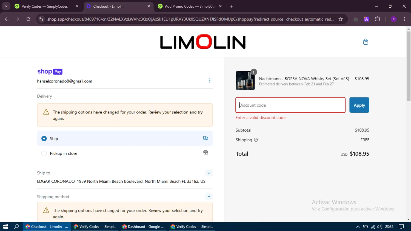Open a new browser tab
Viewport: 411px width, 231px height.
pyautogui.click(x=231, y=6)
